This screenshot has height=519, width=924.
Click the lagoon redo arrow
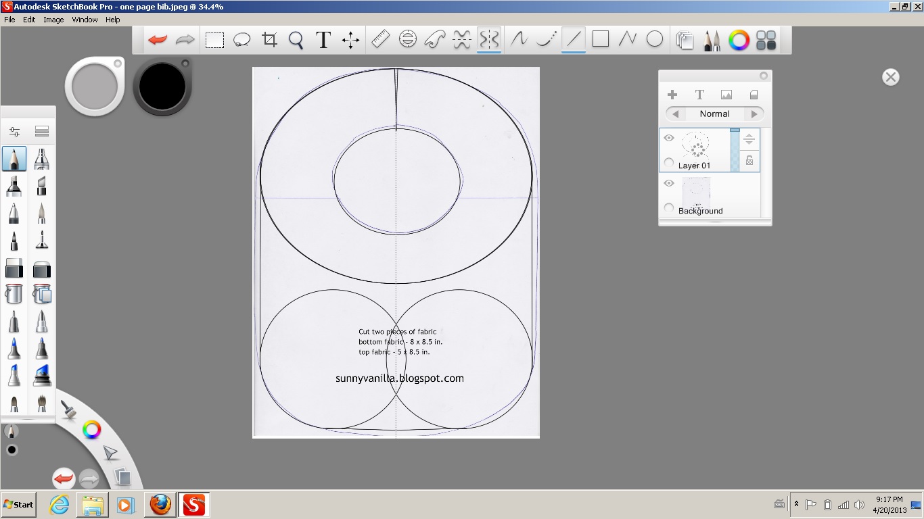click(x=89, y=479)
